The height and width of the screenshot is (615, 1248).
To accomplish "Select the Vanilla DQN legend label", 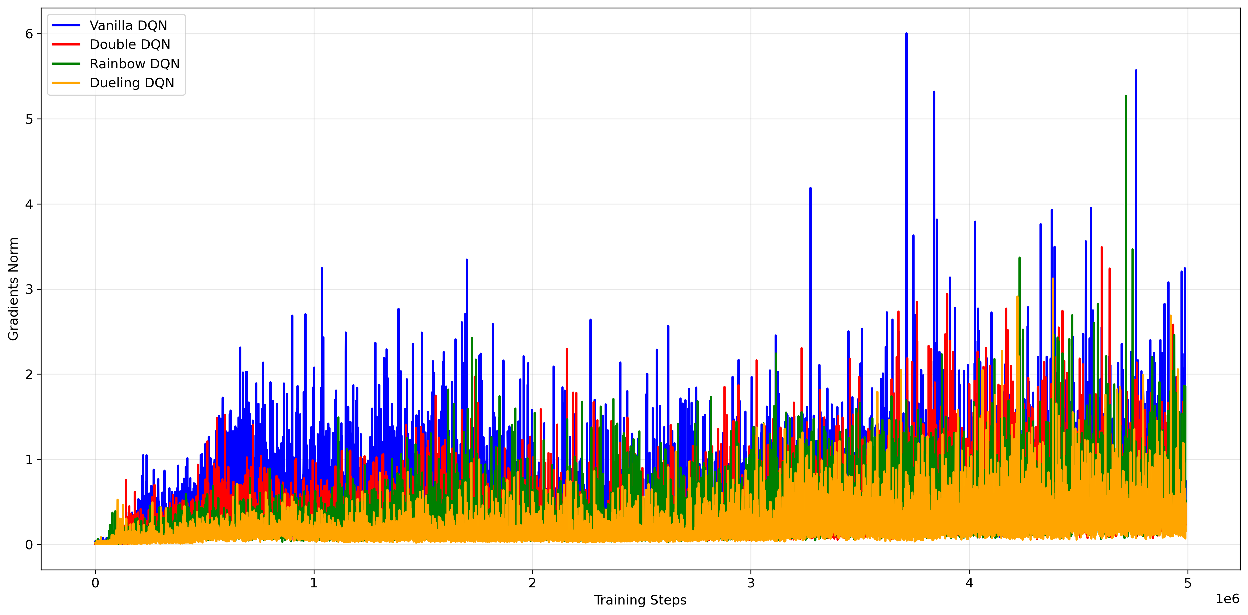I will pos(128,25).
